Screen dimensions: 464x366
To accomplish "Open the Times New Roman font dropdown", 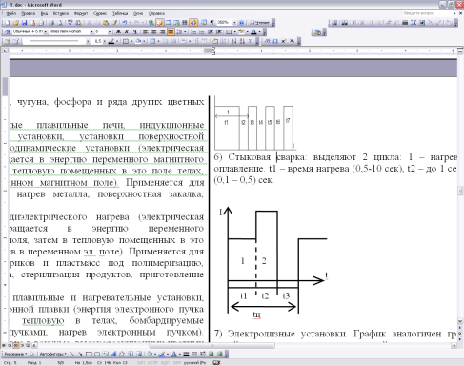I will 92,31.
